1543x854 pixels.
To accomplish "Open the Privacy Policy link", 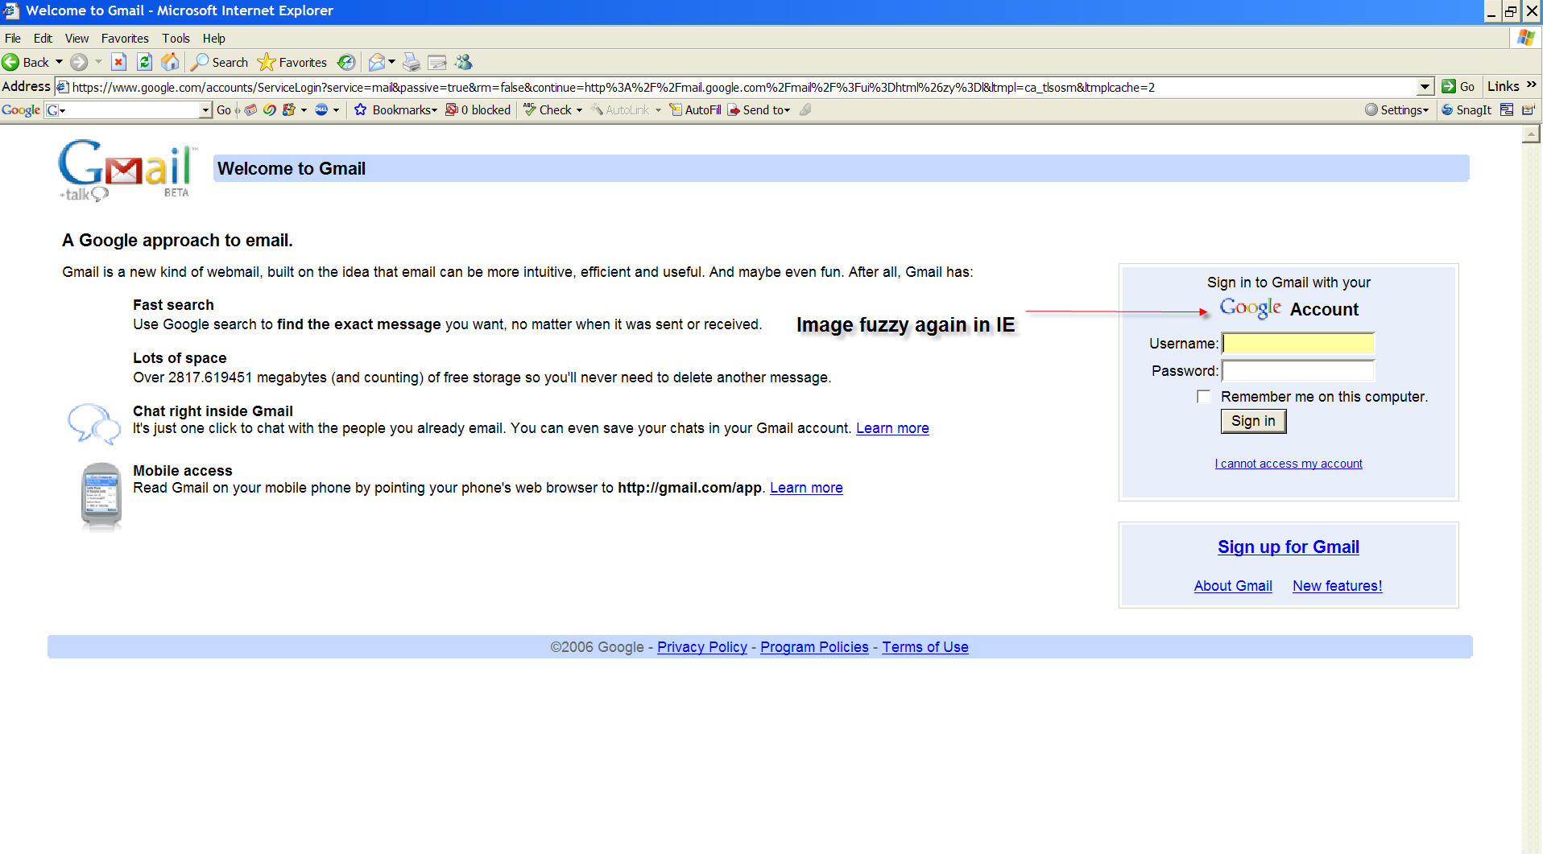I will click(702, 647).
